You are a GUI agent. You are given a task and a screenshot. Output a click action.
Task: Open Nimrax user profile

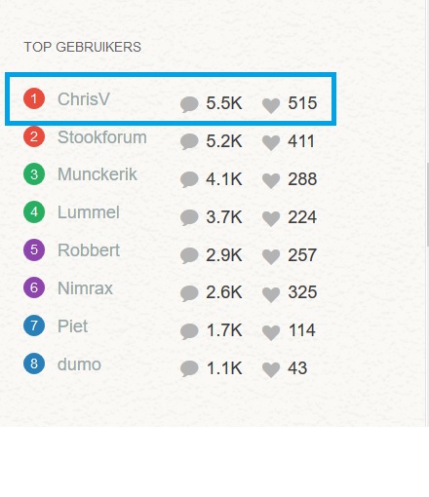point(85,288)
